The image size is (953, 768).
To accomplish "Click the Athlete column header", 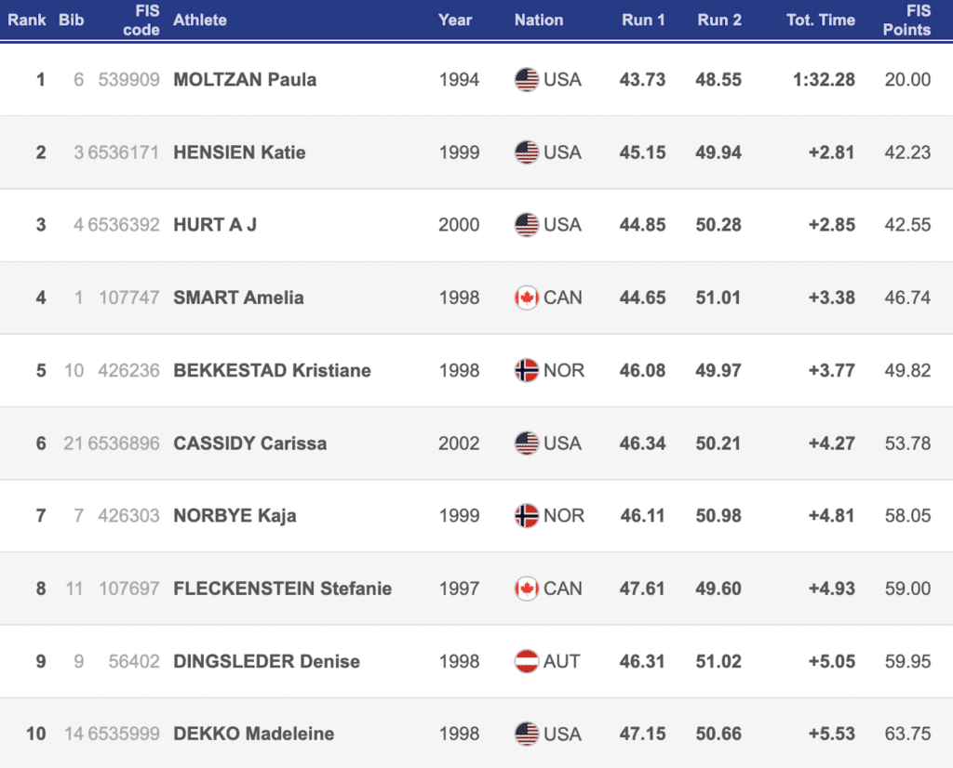I will click(199, 20).
